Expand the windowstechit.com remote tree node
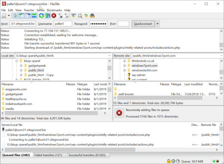This screenshot has height=164, width=224. click(x=124, y=70)
